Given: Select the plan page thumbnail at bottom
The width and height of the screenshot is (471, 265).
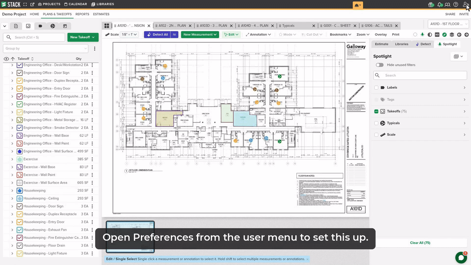Looking at the screenshot, I should tap(130, 237).
